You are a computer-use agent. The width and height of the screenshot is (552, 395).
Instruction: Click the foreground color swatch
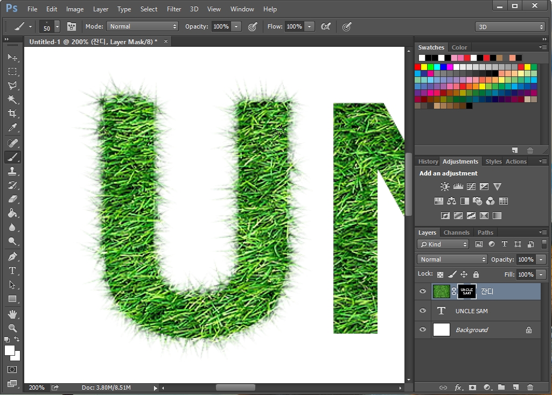[10, 350]
